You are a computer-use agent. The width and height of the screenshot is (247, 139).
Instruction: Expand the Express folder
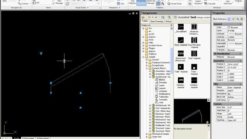143,37
